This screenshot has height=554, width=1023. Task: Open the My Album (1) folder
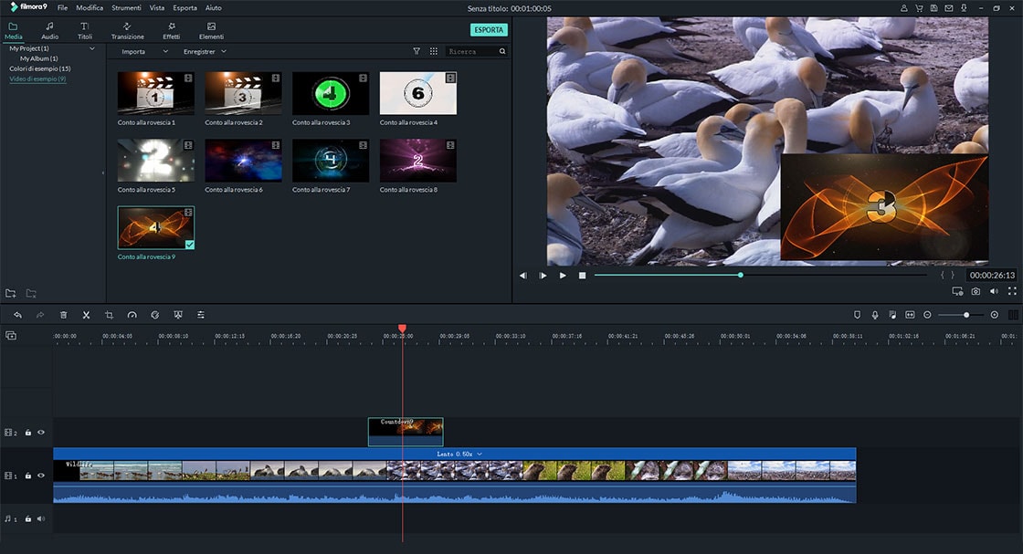[38, 58]
